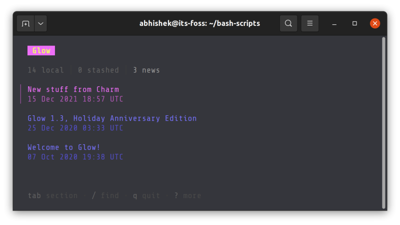Open Glow 1.3, Holiday Anniversary Edition entry
This screenshot has width=400, height=225.
coord(112,118)
